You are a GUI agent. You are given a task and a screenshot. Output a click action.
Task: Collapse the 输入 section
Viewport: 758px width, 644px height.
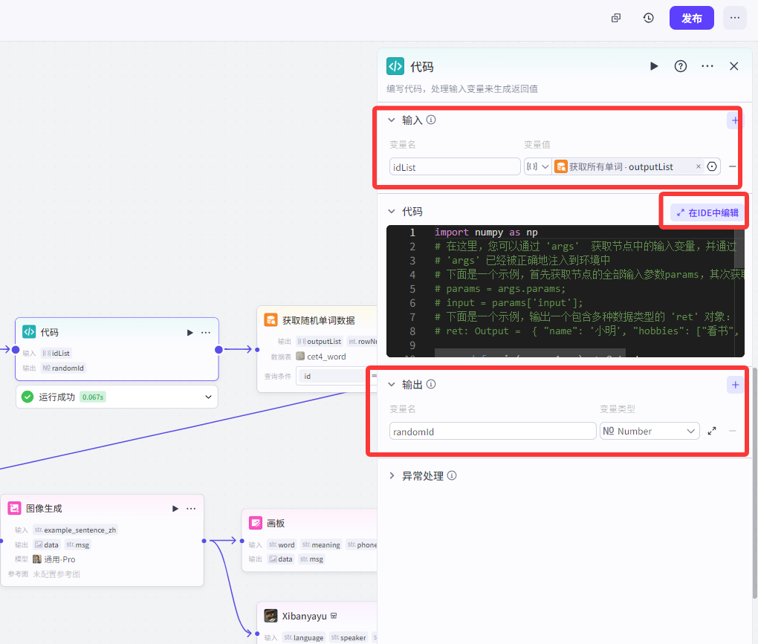pyautogui.click(x=392, y=120)
